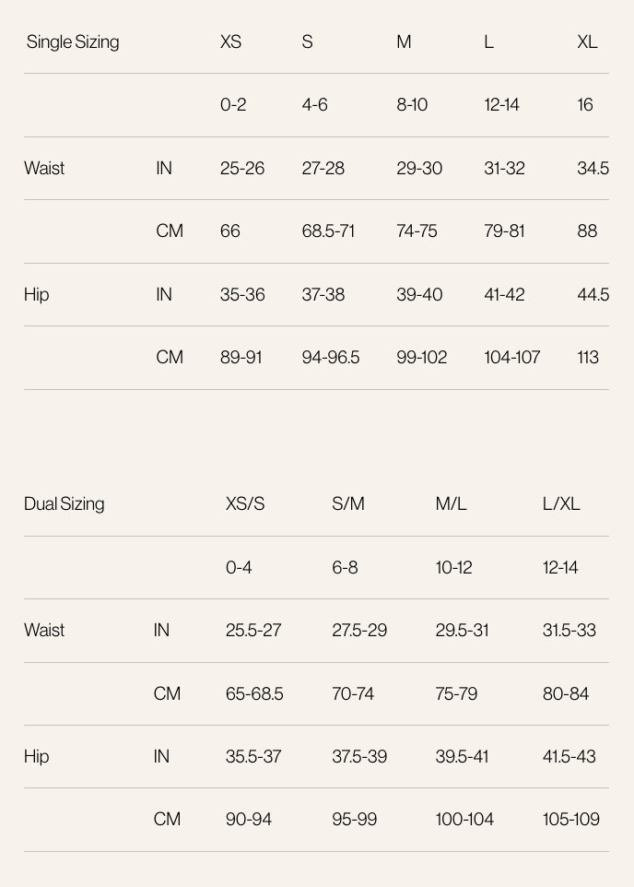Click the 68.5-71 waist centimeter value

click(328, 231)
